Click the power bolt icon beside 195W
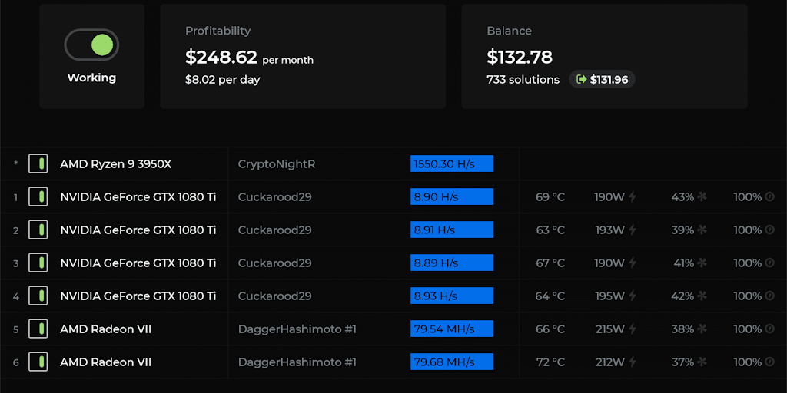 [x=633, y=296]
